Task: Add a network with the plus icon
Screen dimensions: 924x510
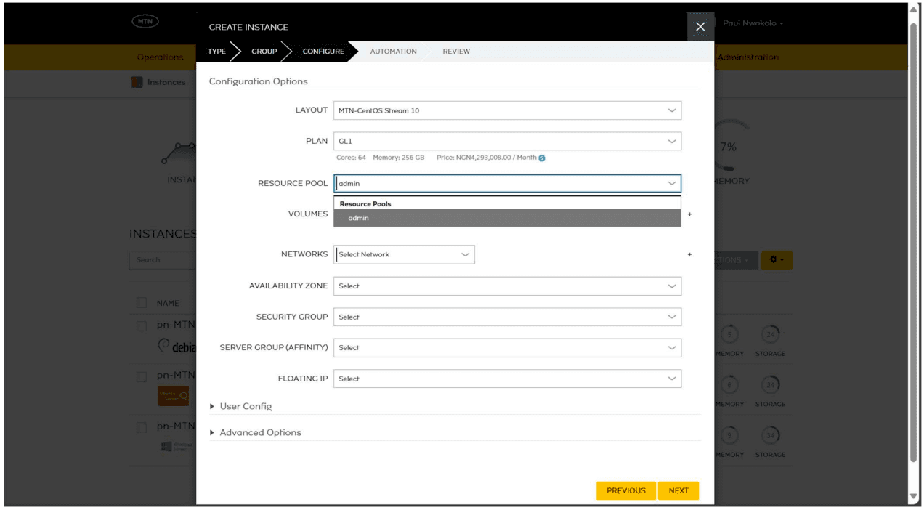Action: [689, 254]
